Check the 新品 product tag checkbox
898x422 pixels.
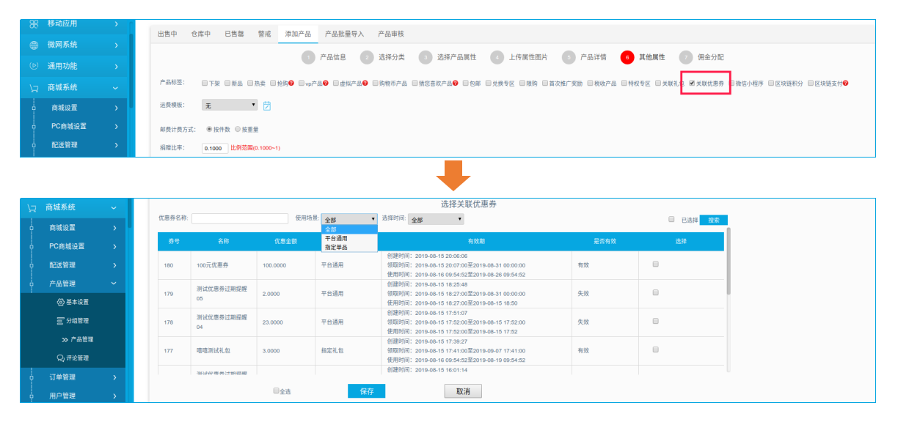pos(227,84)
